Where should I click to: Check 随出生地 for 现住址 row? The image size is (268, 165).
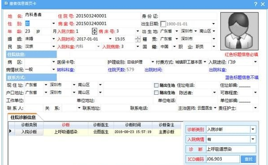pyautogui.click(x=156, y=85)
